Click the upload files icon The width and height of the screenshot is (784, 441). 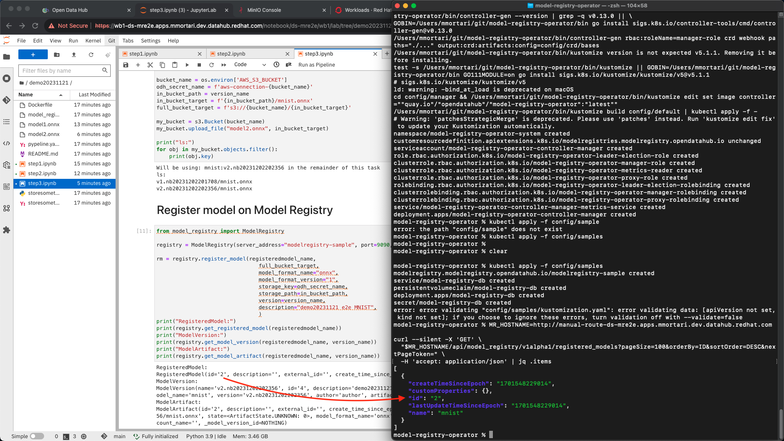74,55
